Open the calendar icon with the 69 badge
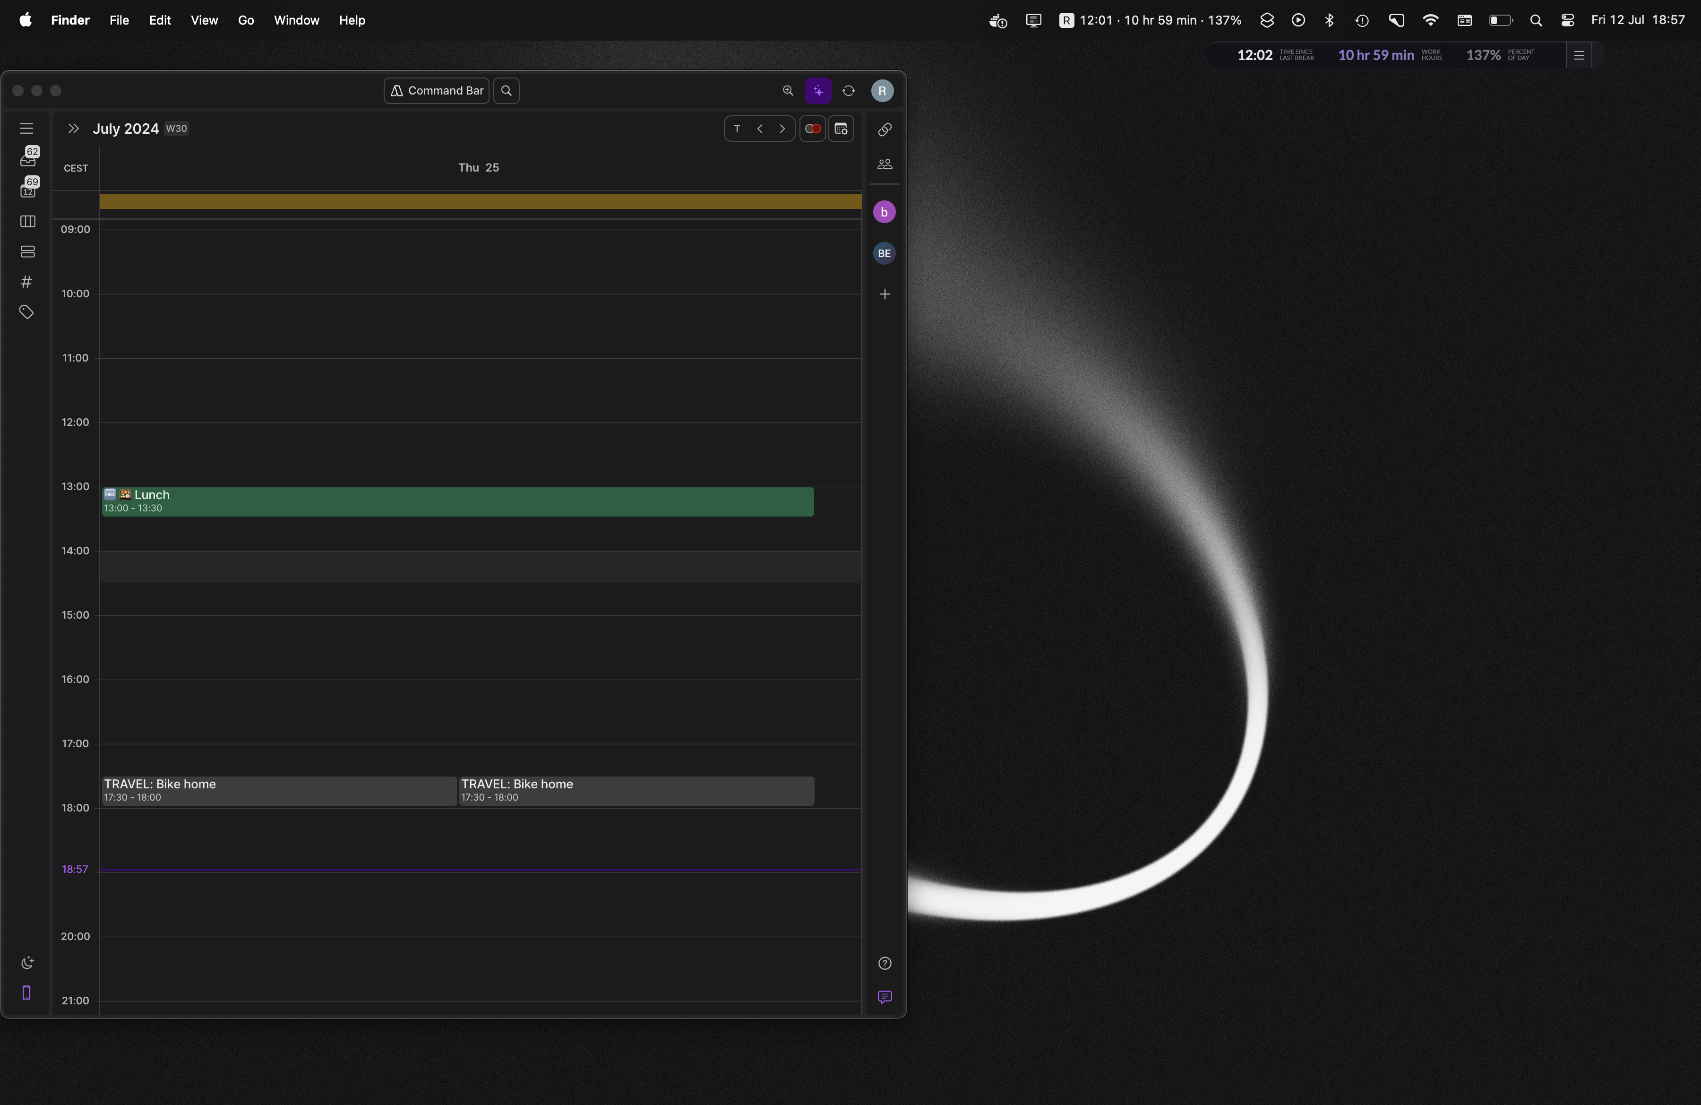Viewport: 1701px width, 1105px height. (29, 187)
